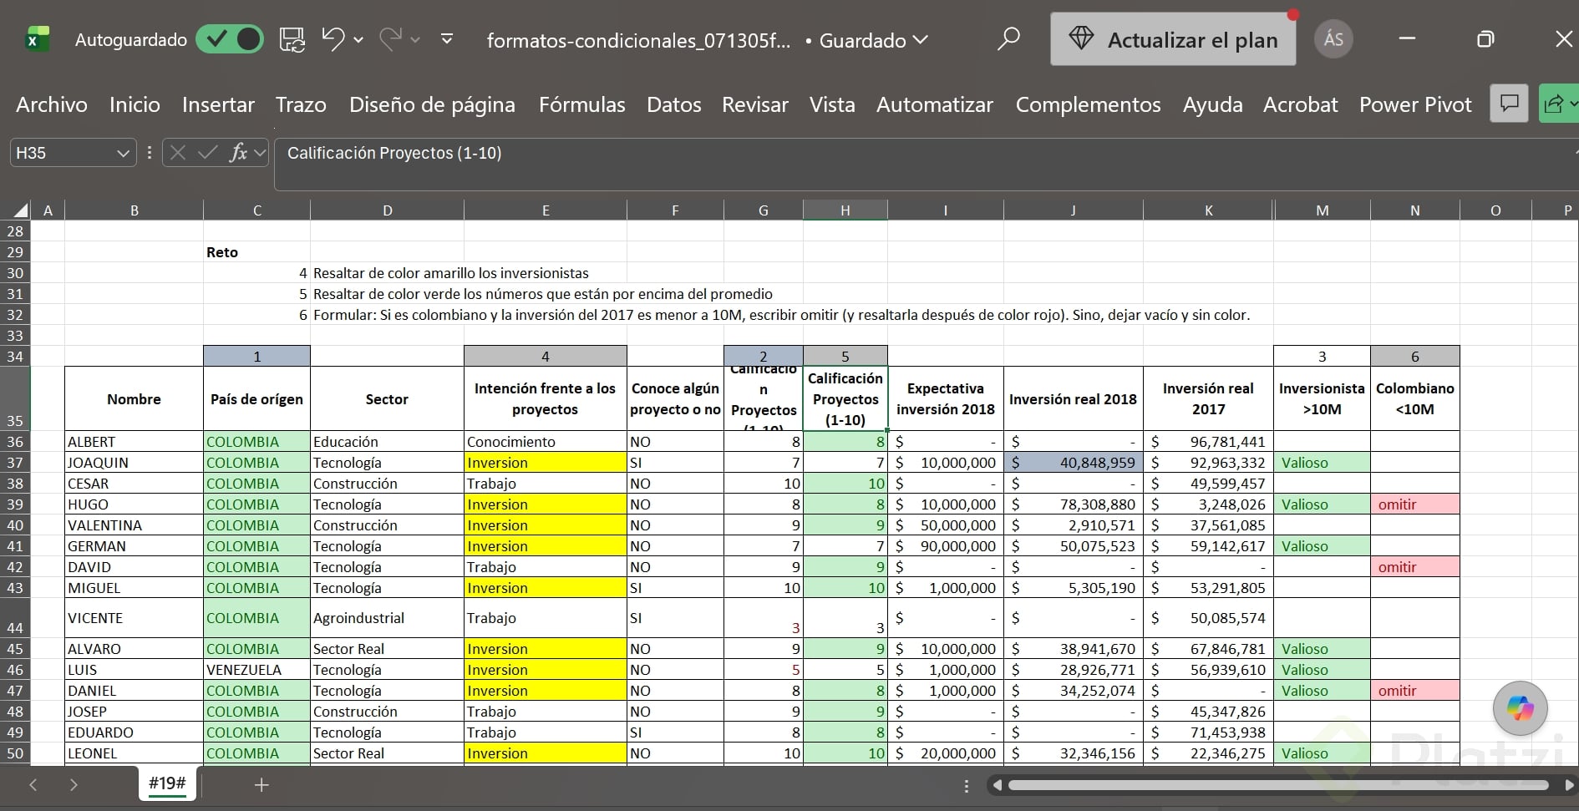Click the Redo arrow icon

(390, 39)
